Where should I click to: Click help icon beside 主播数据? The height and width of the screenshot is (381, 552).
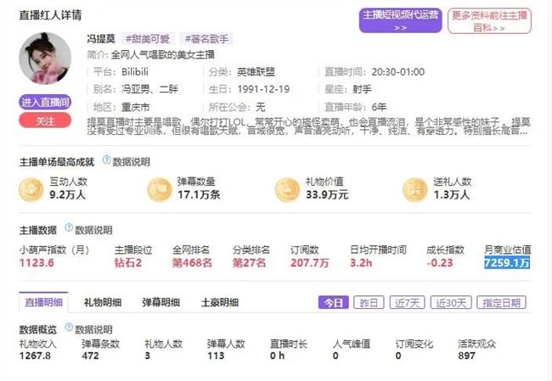(67, 229)
